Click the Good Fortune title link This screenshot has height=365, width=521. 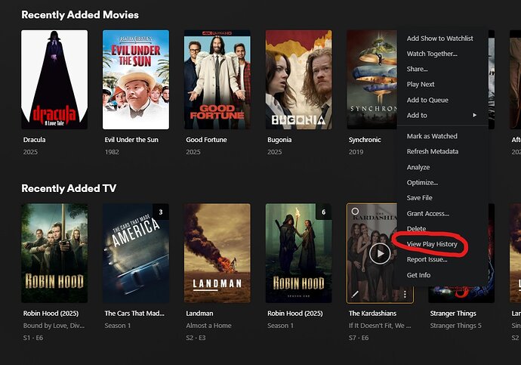coord(206,140)
